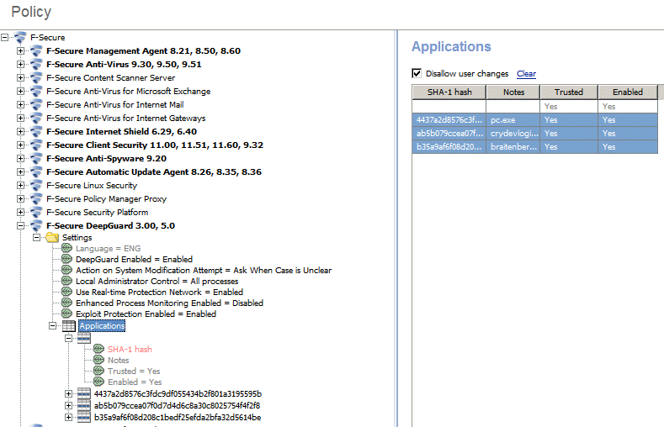Click the leaf icon beside SHA-1 hash
Viewport: 664px width, 427px height.
pos(98,349)
